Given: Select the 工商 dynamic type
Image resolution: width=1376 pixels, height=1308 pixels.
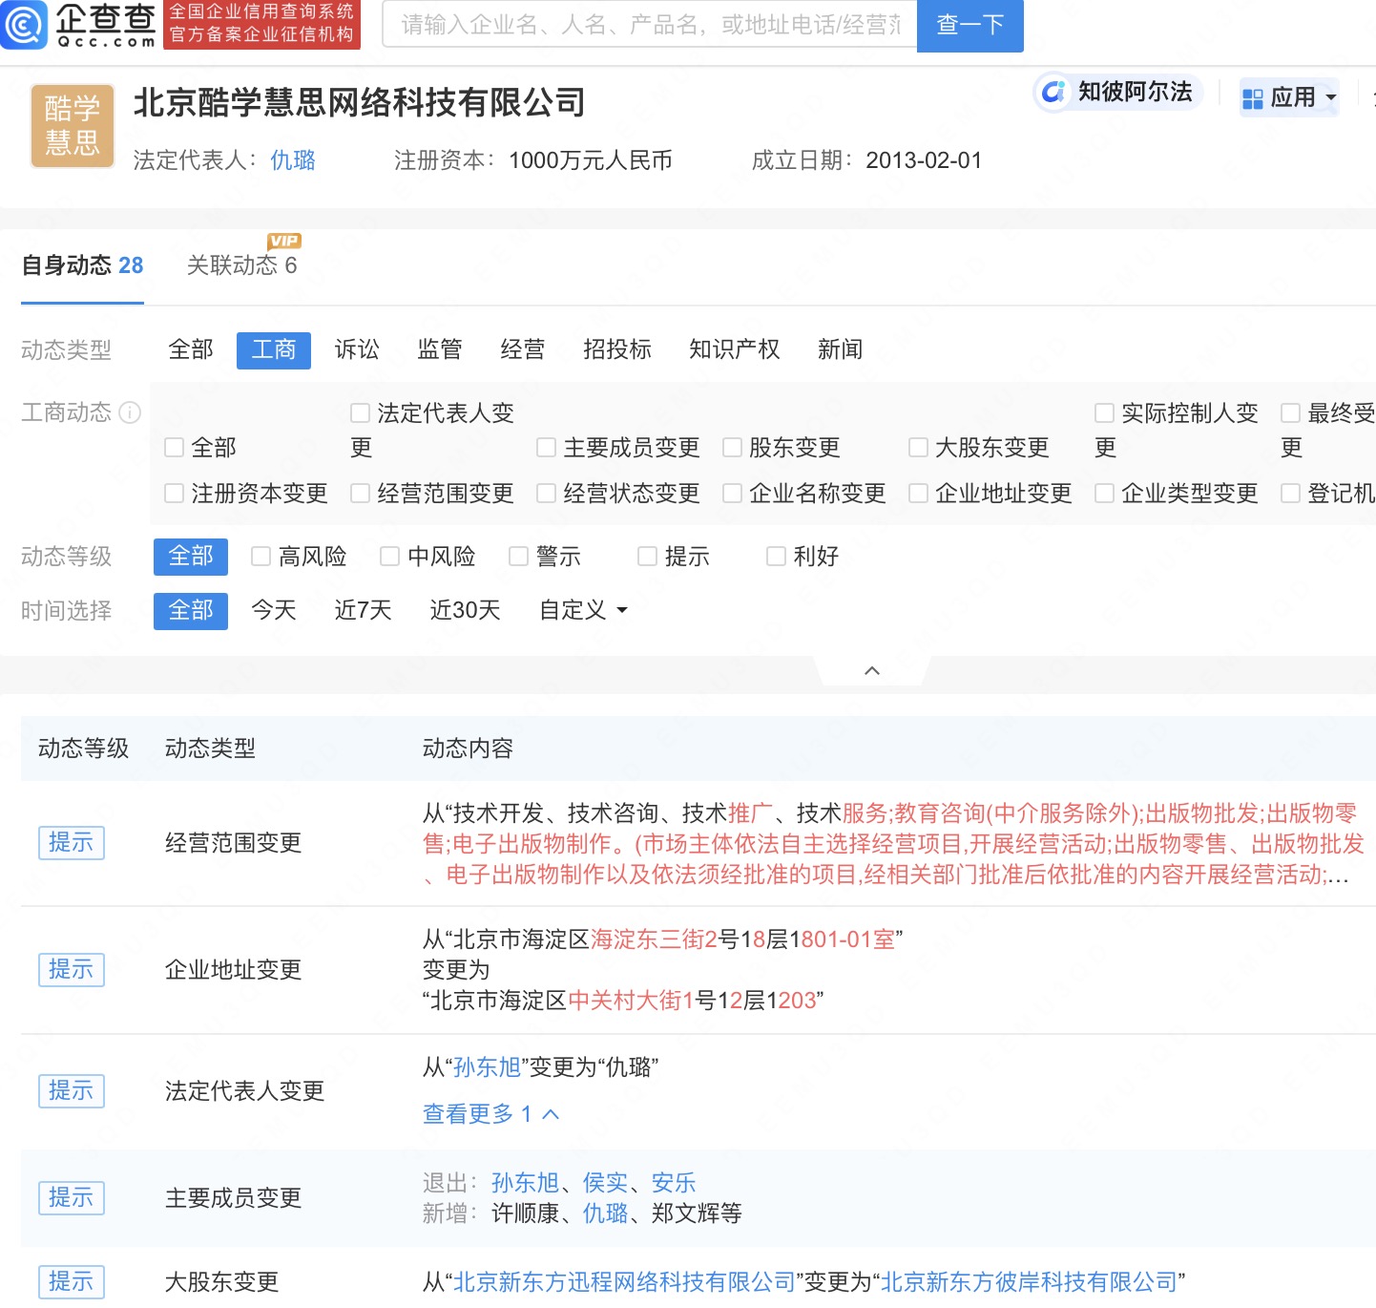Looking at the screenshot, I should [x=274, y=349].
